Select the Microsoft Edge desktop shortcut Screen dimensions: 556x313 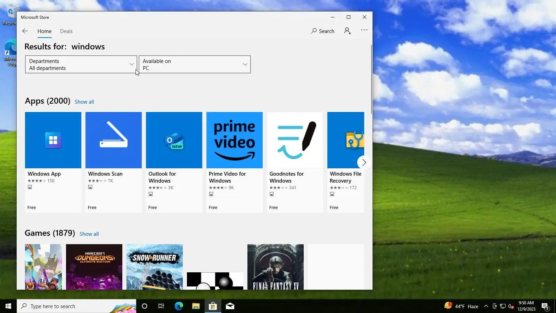click(x=10, y=53)
